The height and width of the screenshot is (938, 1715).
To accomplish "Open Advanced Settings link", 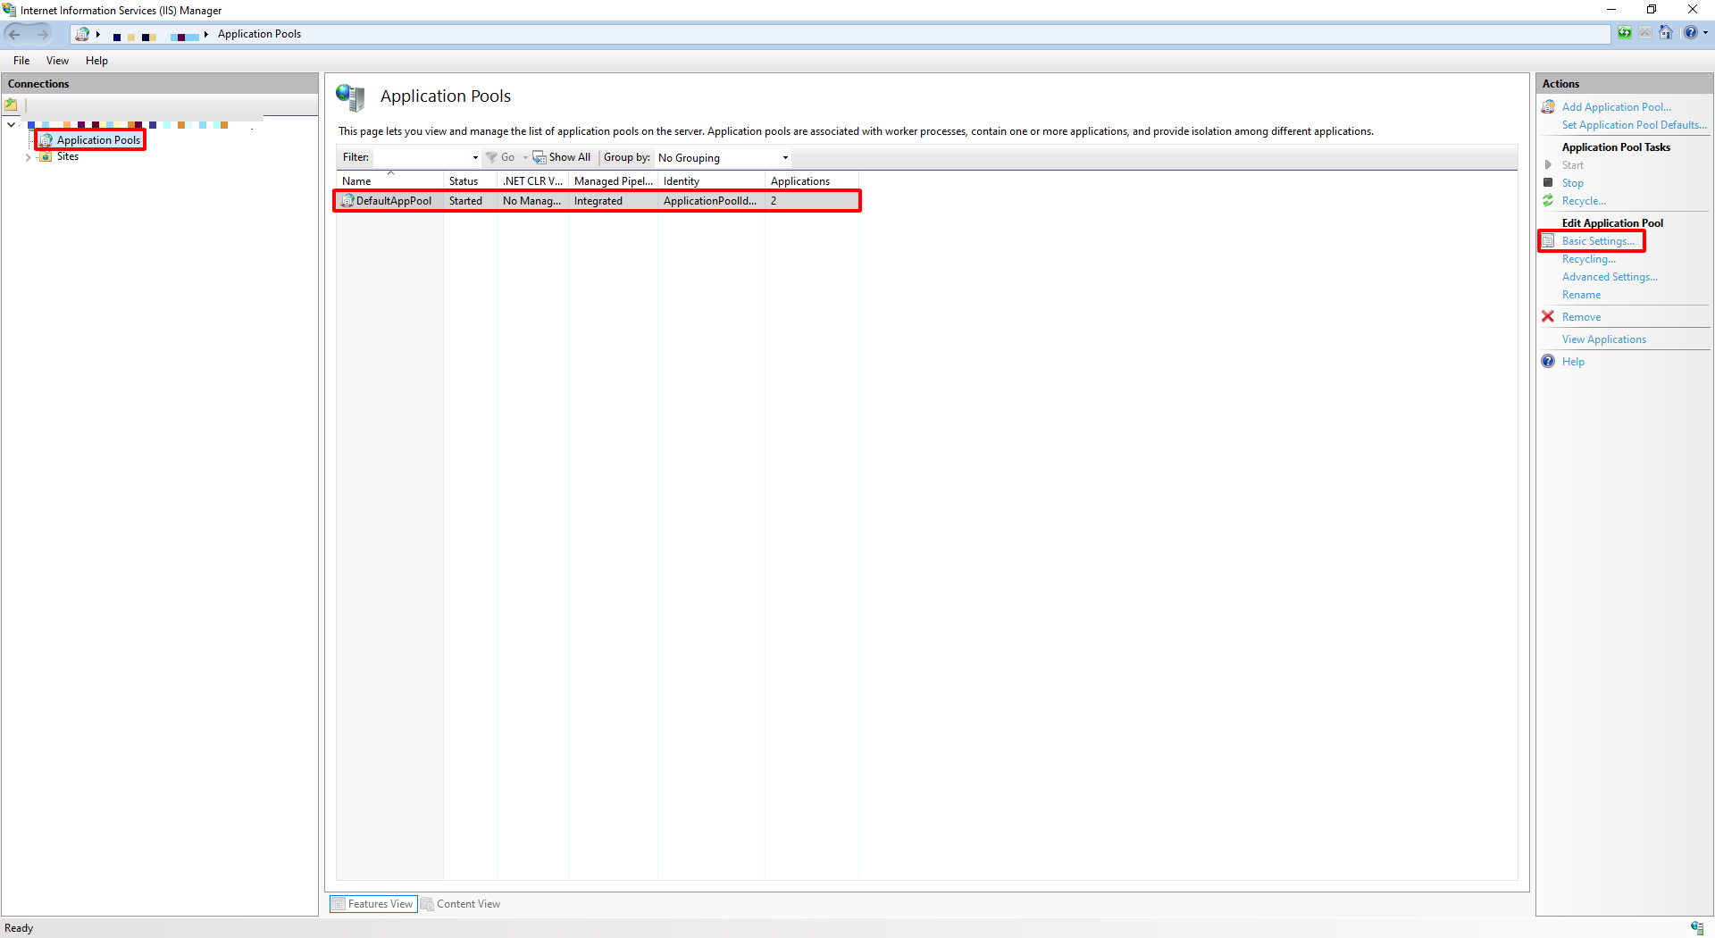I will pyautogui.click(x=1610, y=277).
